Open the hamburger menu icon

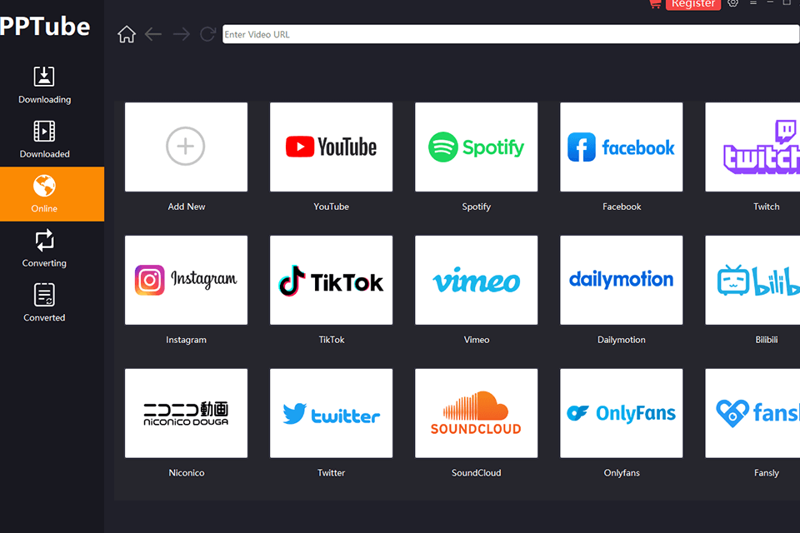pyautogui.click(x=753, y=2)
